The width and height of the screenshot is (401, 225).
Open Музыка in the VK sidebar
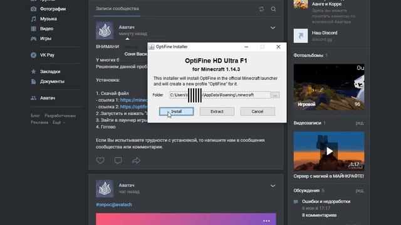(x=48, y=19)
